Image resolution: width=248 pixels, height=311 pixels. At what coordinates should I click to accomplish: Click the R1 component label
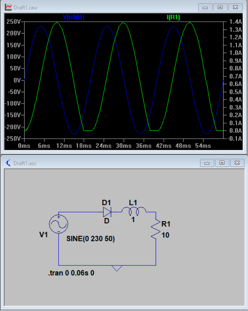pos(166,224)
